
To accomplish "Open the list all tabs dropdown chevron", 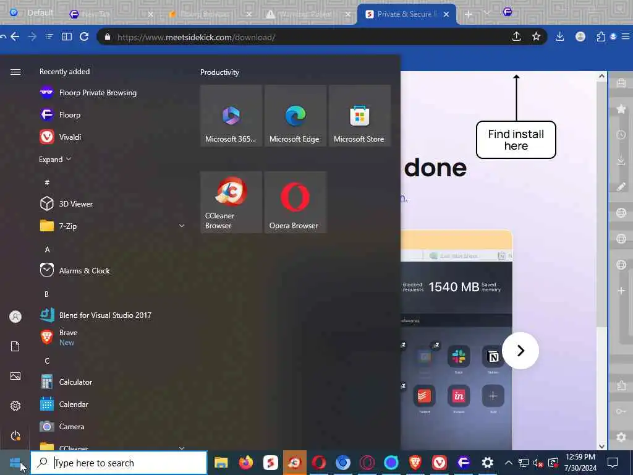I will point(487,14).
